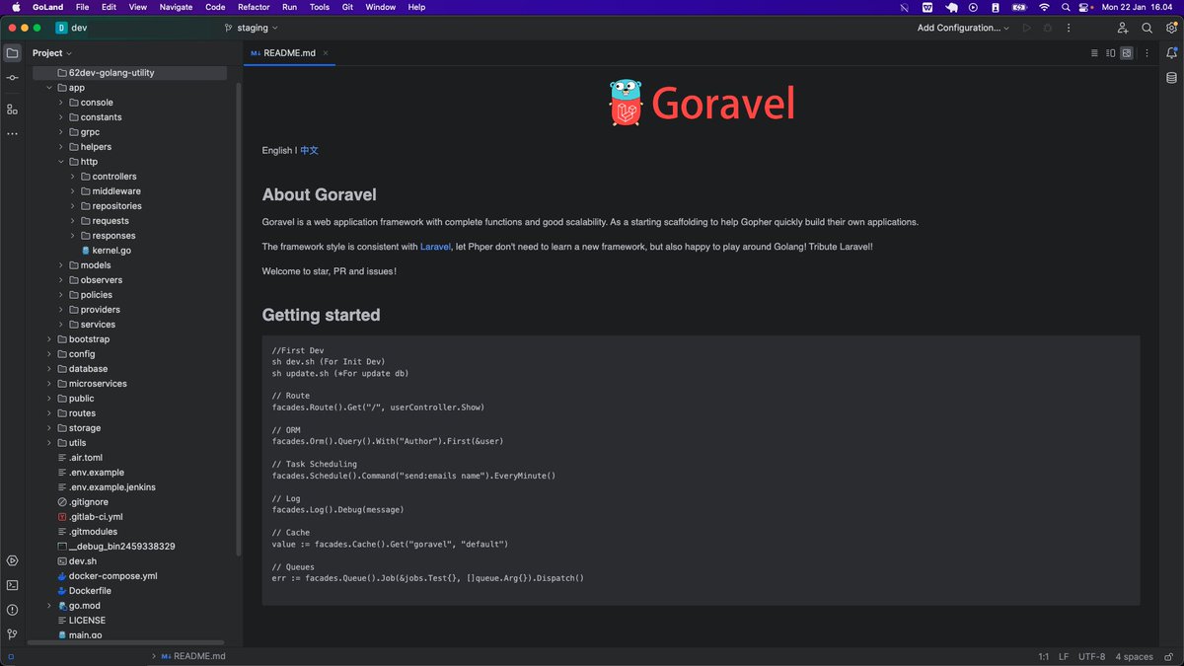Open the dev project selector
The image size is (1184, 666).
(72, 28)
